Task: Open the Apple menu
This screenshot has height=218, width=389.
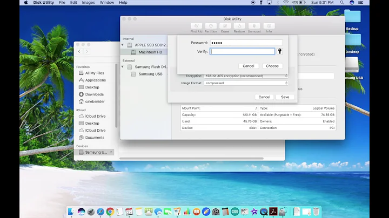Action: 26,3
